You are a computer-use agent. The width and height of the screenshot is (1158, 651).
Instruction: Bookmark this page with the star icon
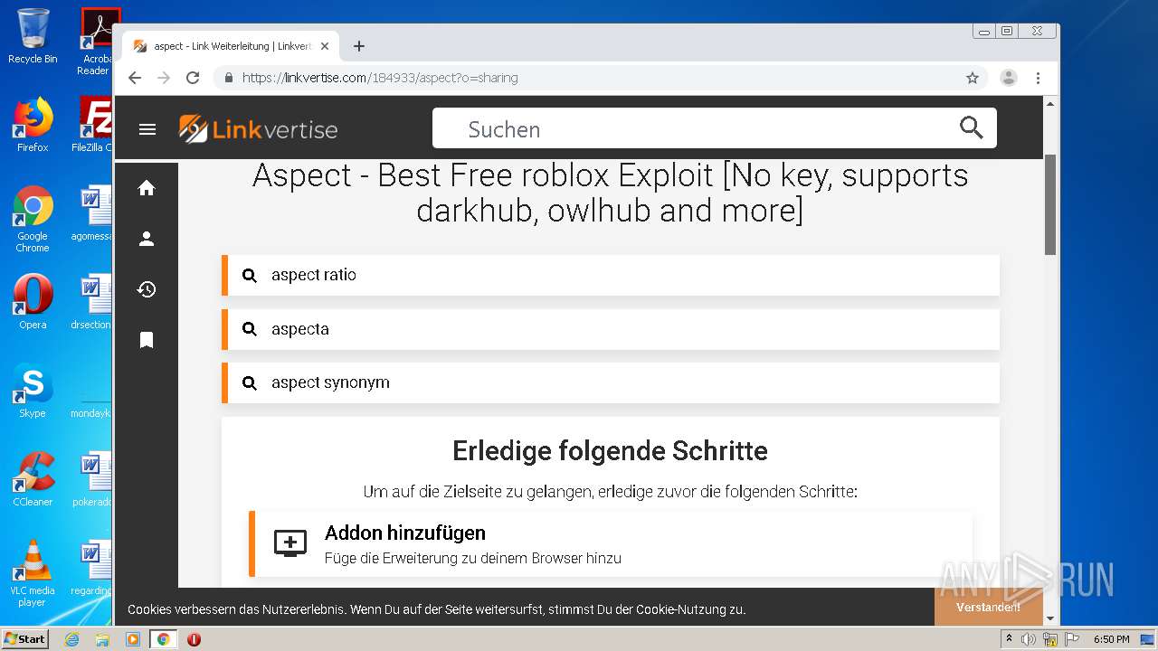tap(973, 78)
